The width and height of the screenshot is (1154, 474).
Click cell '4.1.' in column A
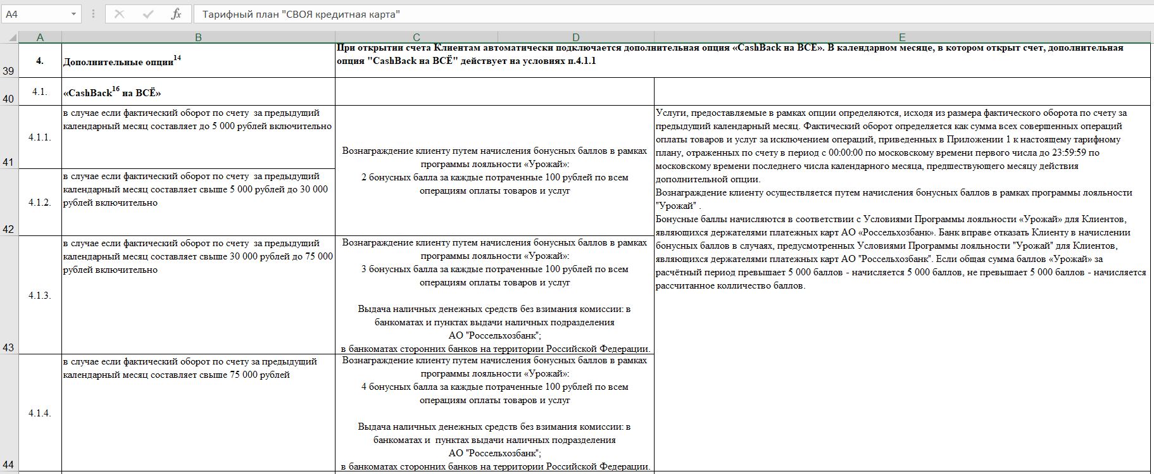click(x=40, y=92)
